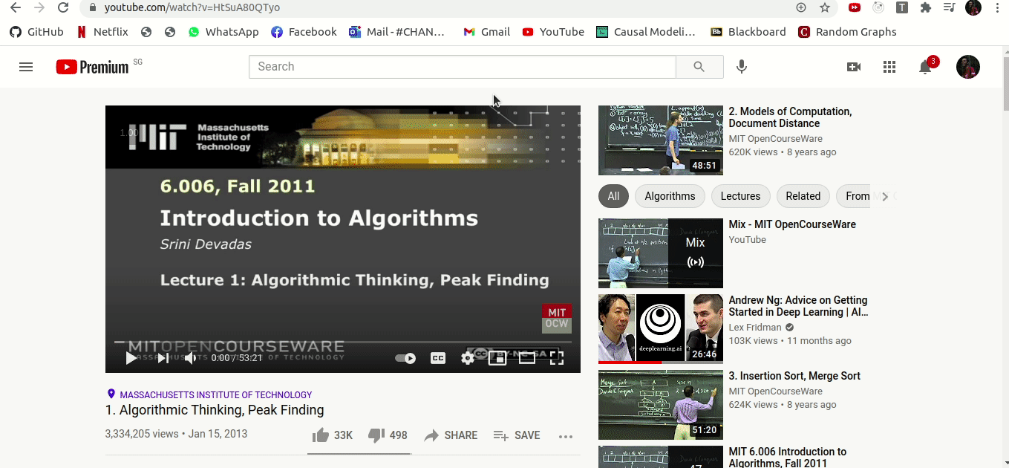Open the YouTube hamburger guide menu
Image resolution: width=1009 pixels, height=468 pixels.
(26, 67)
